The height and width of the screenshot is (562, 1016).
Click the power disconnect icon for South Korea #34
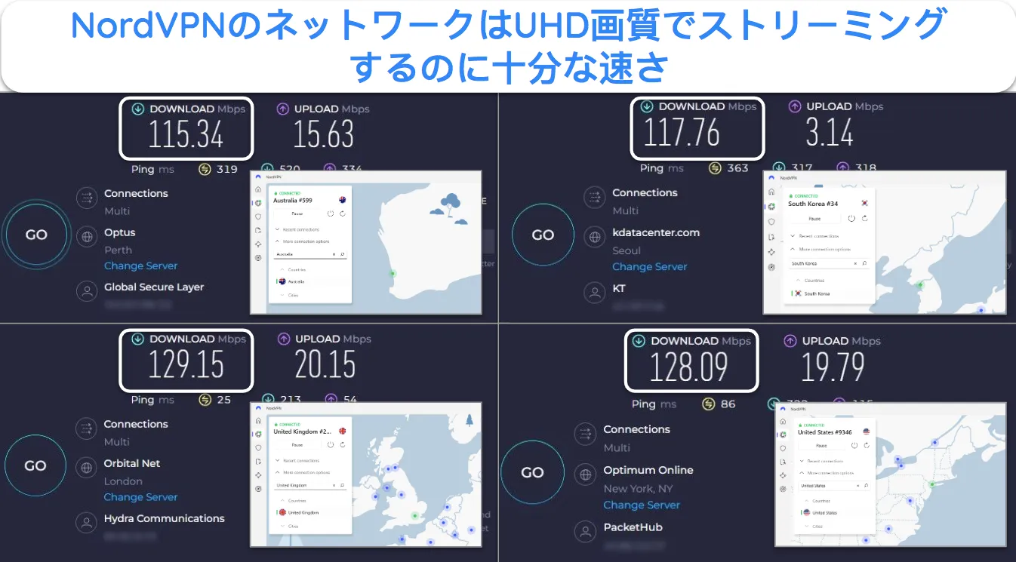[x=851, y=219]
